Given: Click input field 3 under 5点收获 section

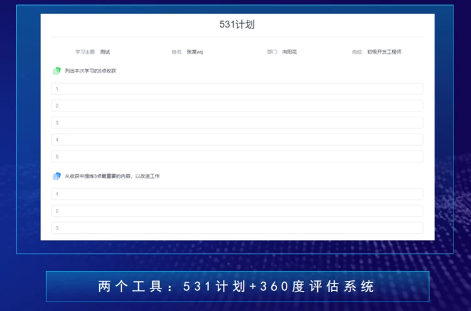Looking at the screenshot, I should pos(237,123).
